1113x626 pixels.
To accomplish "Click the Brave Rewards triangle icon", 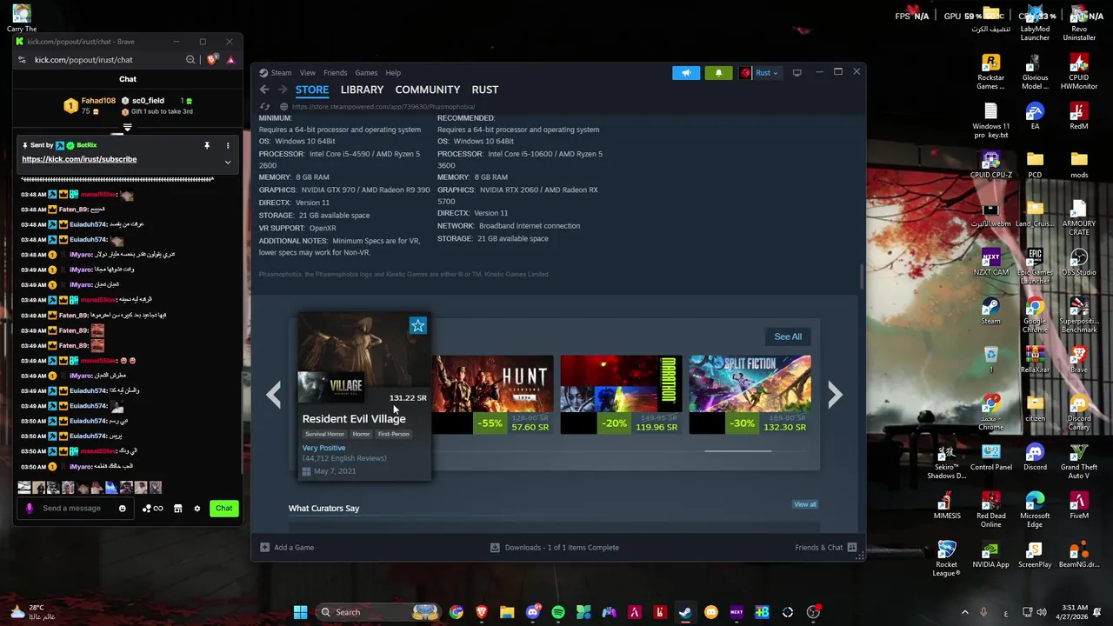I will pyautogui.click(x=230, y=60).
